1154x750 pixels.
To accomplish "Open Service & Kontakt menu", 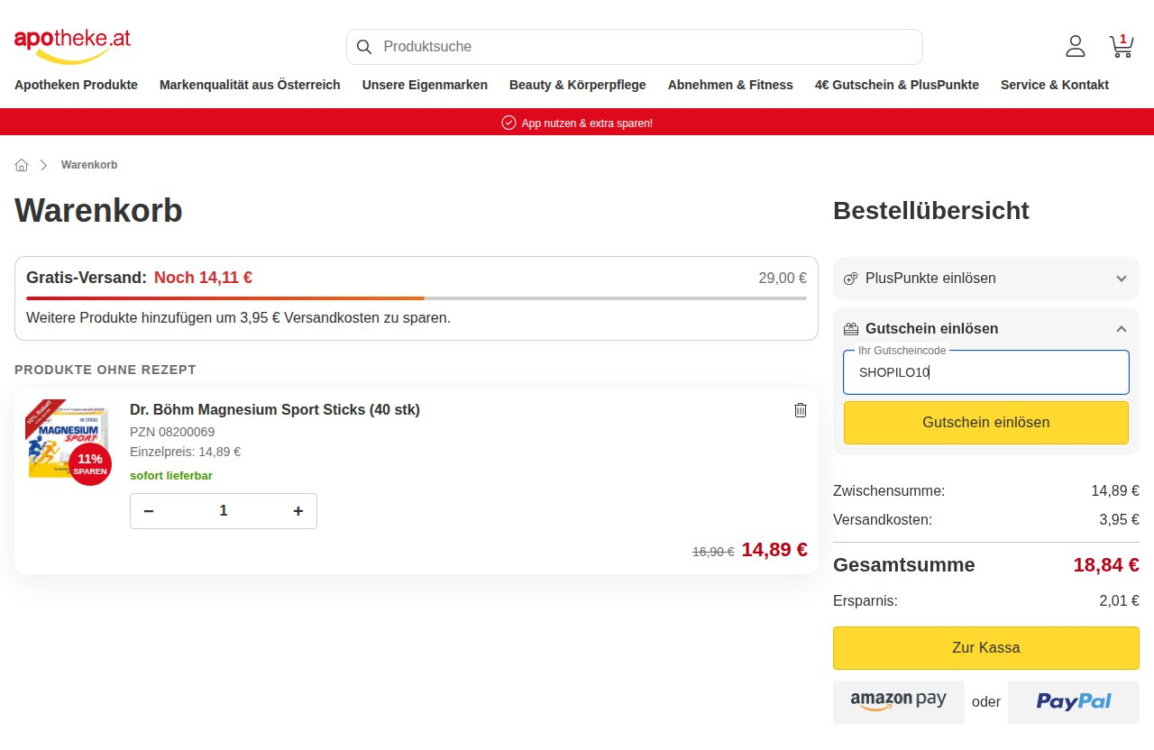I will pos(1055,85).
